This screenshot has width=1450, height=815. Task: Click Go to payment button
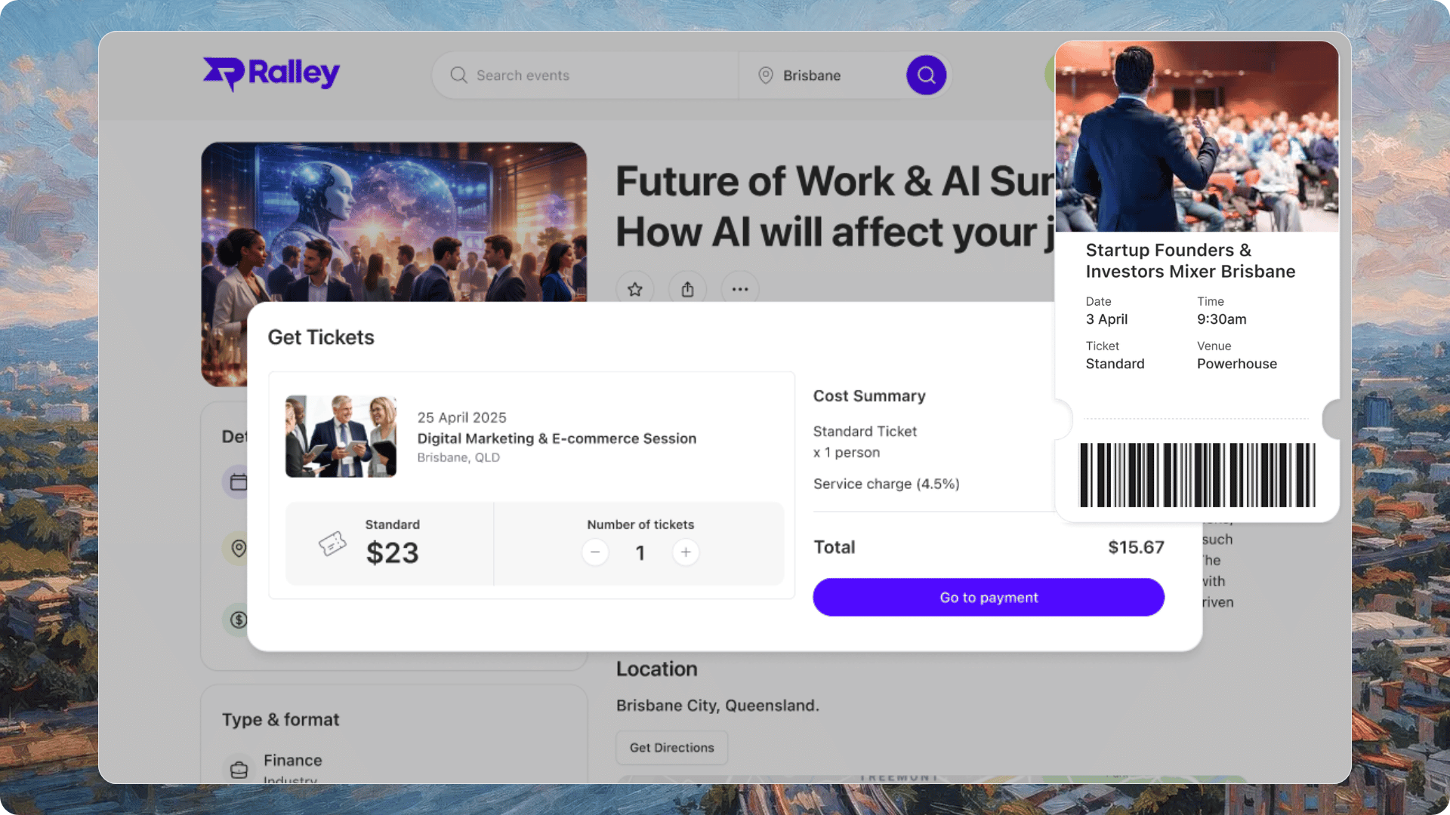coord(988,598)
